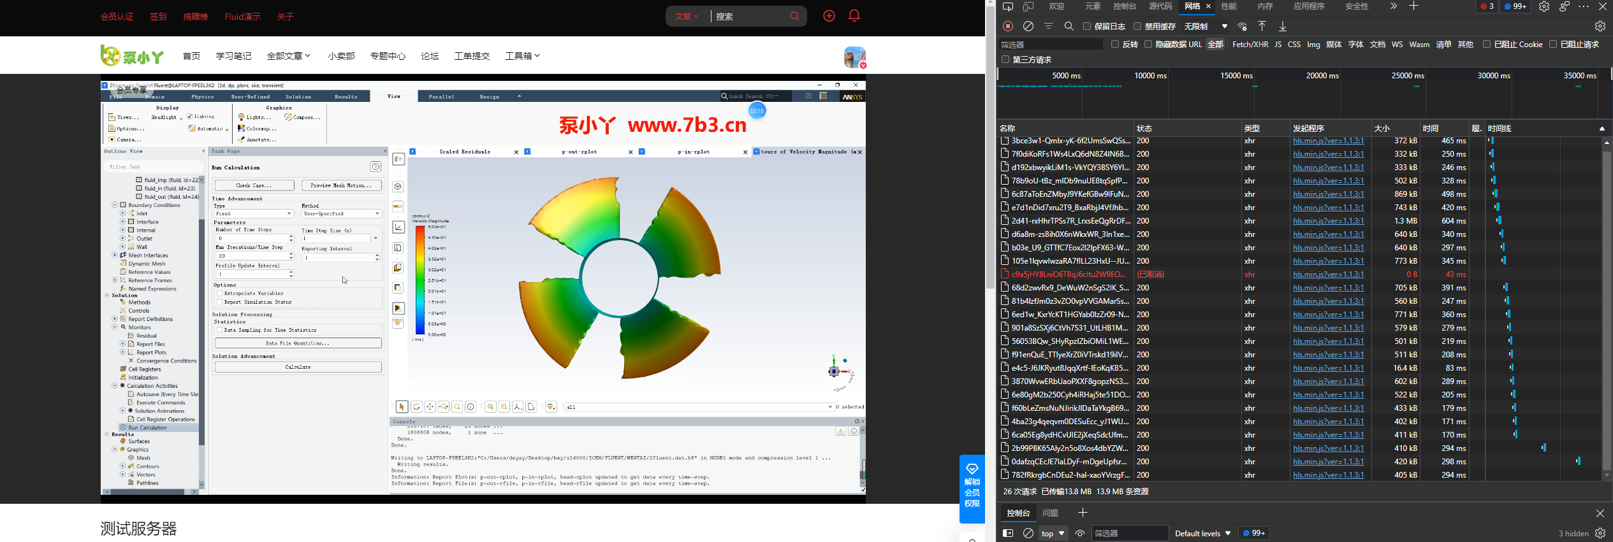
Task: Open the 无限制 throttling dropdown
Action: point(1206,26)
